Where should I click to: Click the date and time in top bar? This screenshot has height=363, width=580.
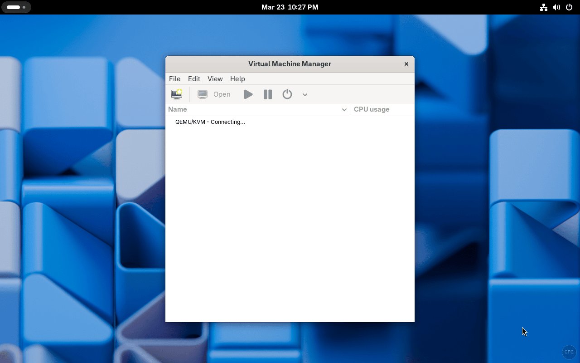click(290, 7)
